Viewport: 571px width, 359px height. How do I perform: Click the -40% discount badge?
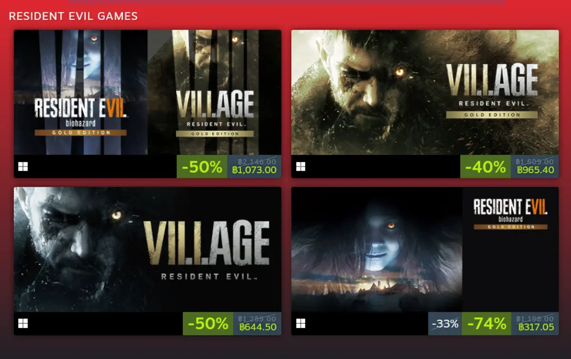(485, 166)
